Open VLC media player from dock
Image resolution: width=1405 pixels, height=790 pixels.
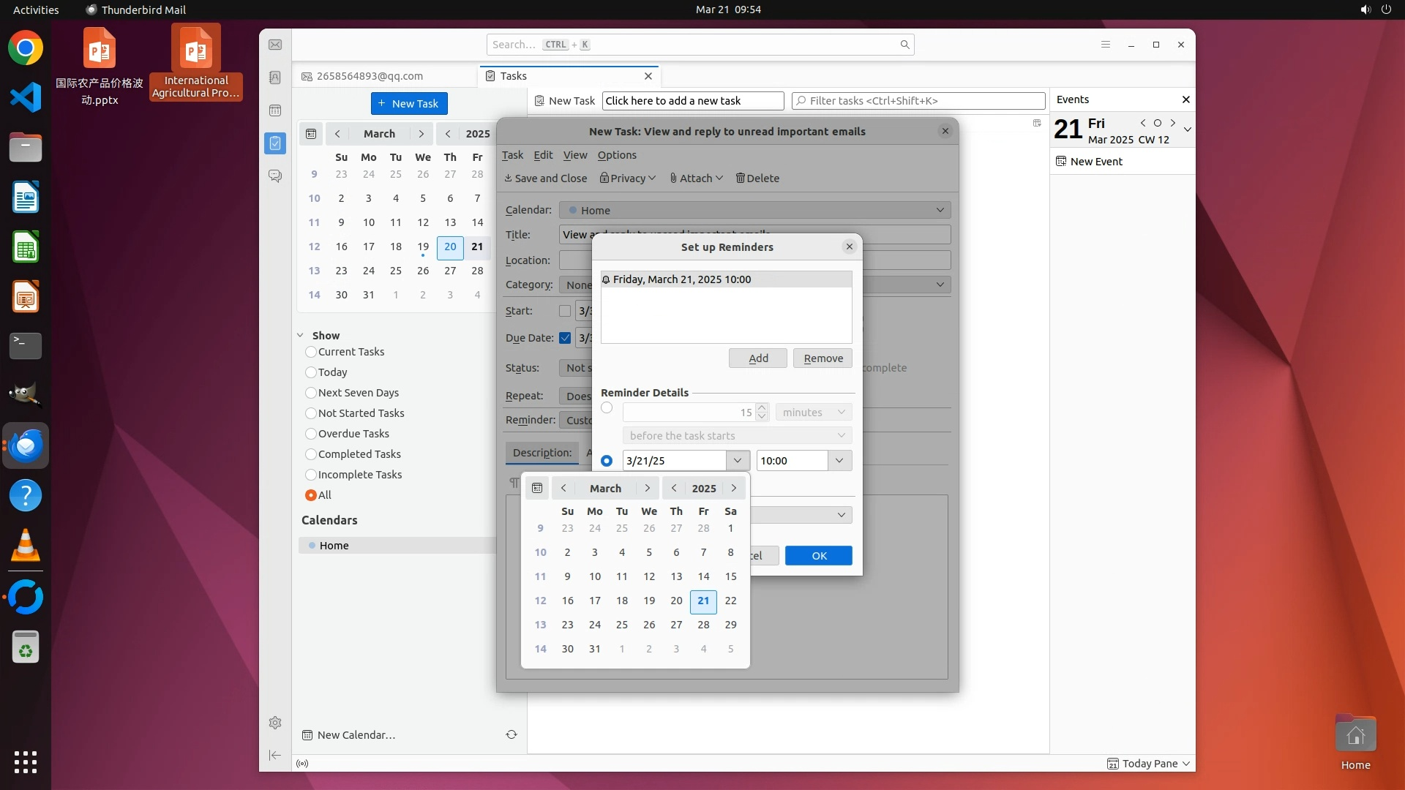click(26, 546)
